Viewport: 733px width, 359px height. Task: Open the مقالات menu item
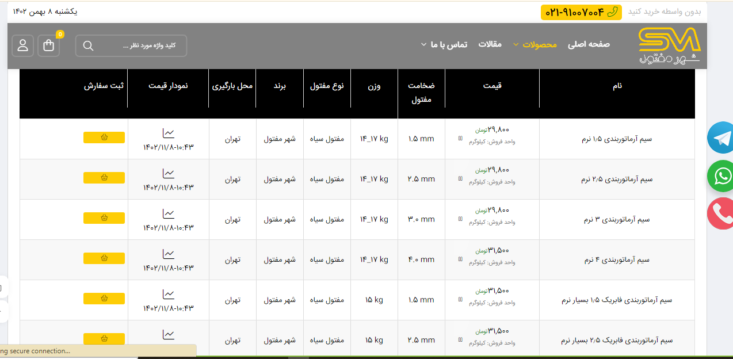tap(490, 44)
